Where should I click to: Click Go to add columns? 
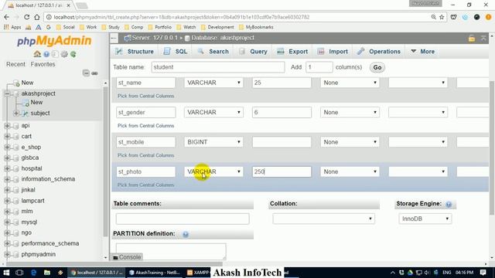(377, 67)
